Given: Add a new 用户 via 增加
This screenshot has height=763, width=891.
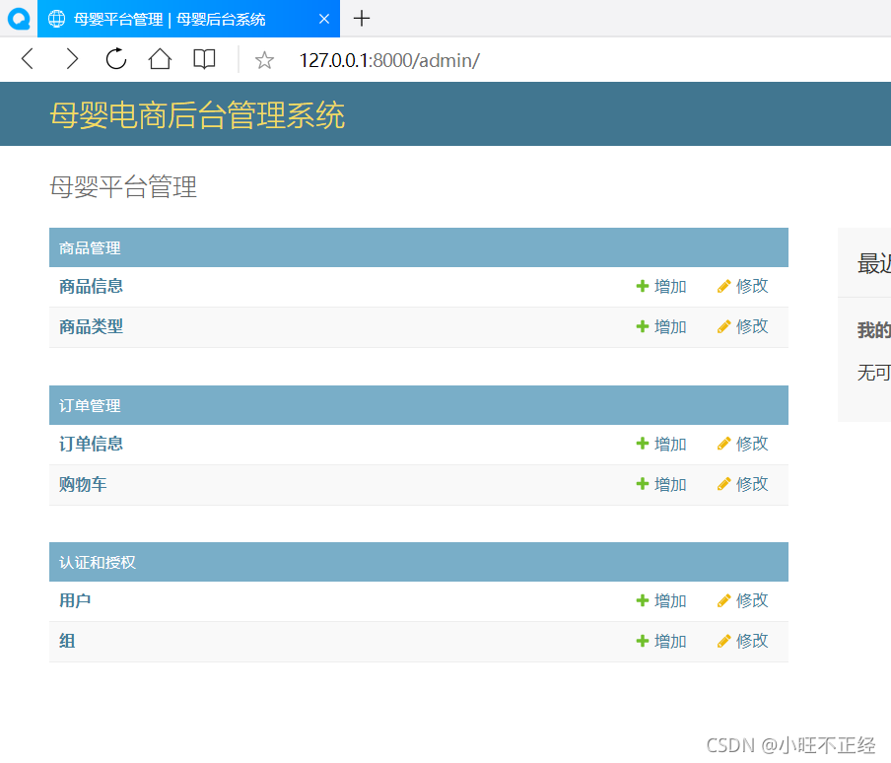Looking at the screenshot, I should [x=661, y=600].
